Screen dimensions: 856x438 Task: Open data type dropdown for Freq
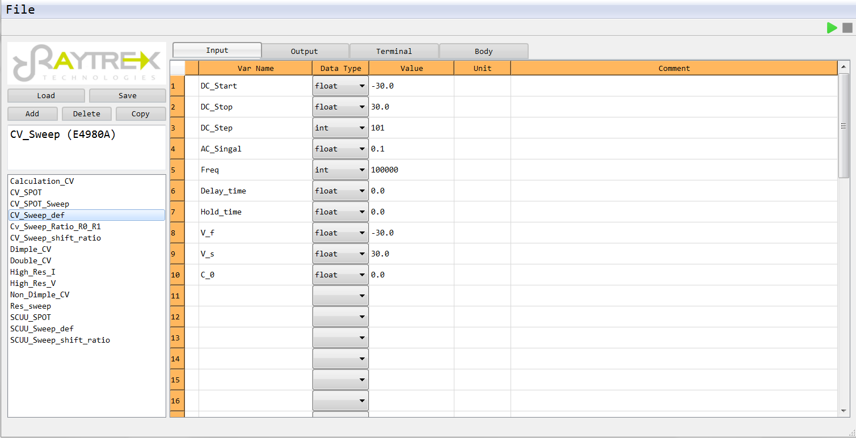(340, 170)
